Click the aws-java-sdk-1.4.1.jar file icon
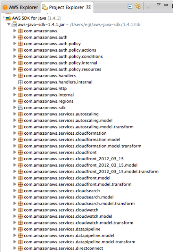 (x=14, y=24)
